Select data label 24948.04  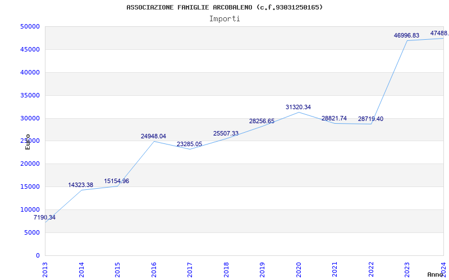pyautogui.click(x=153, y=136)
